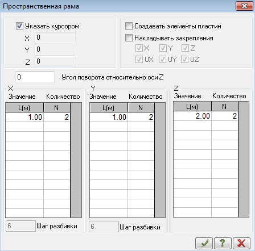Toggle Указать курсором checkbox

point(19,26)
